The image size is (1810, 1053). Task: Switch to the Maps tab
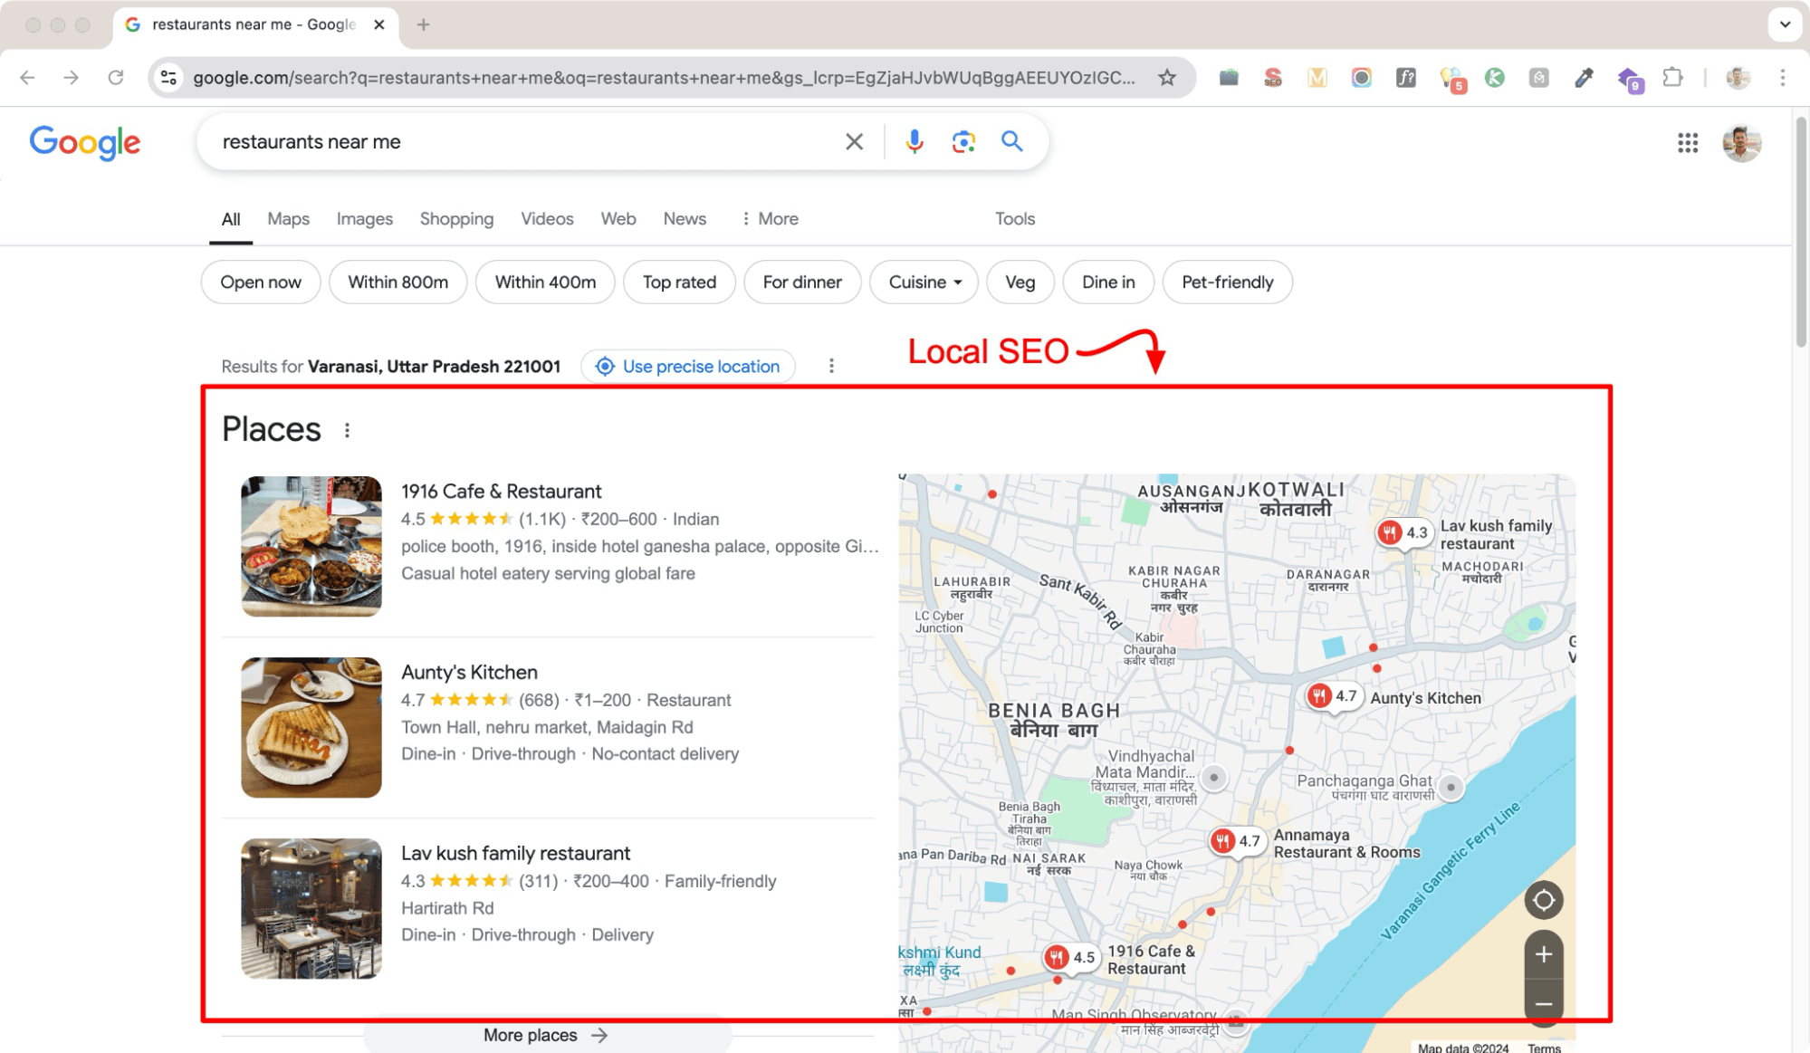(x=288, y=218)
